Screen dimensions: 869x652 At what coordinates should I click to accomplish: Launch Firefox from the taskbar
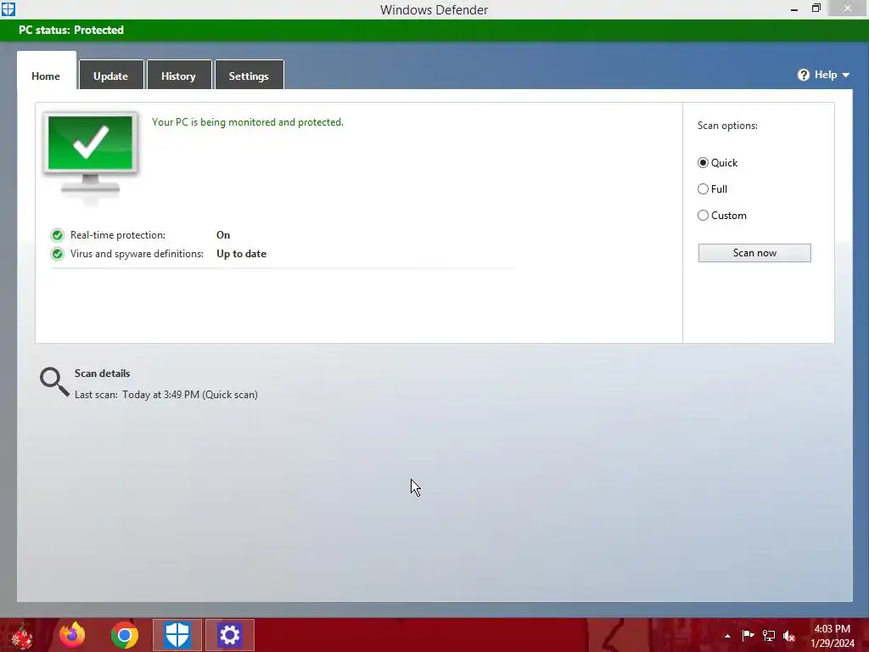click(x=72, y=635)
